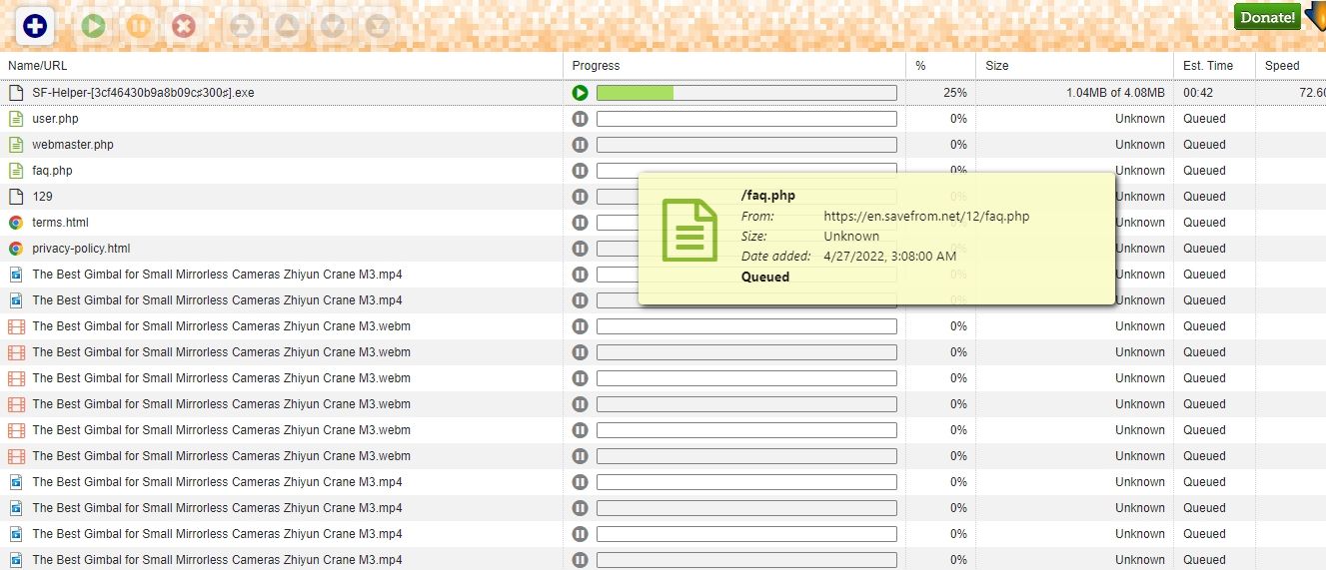This screenshot has width=1326, height=570.
Task: Click the running status icon of SF-Helper download
Action: [x=581, y=93]
